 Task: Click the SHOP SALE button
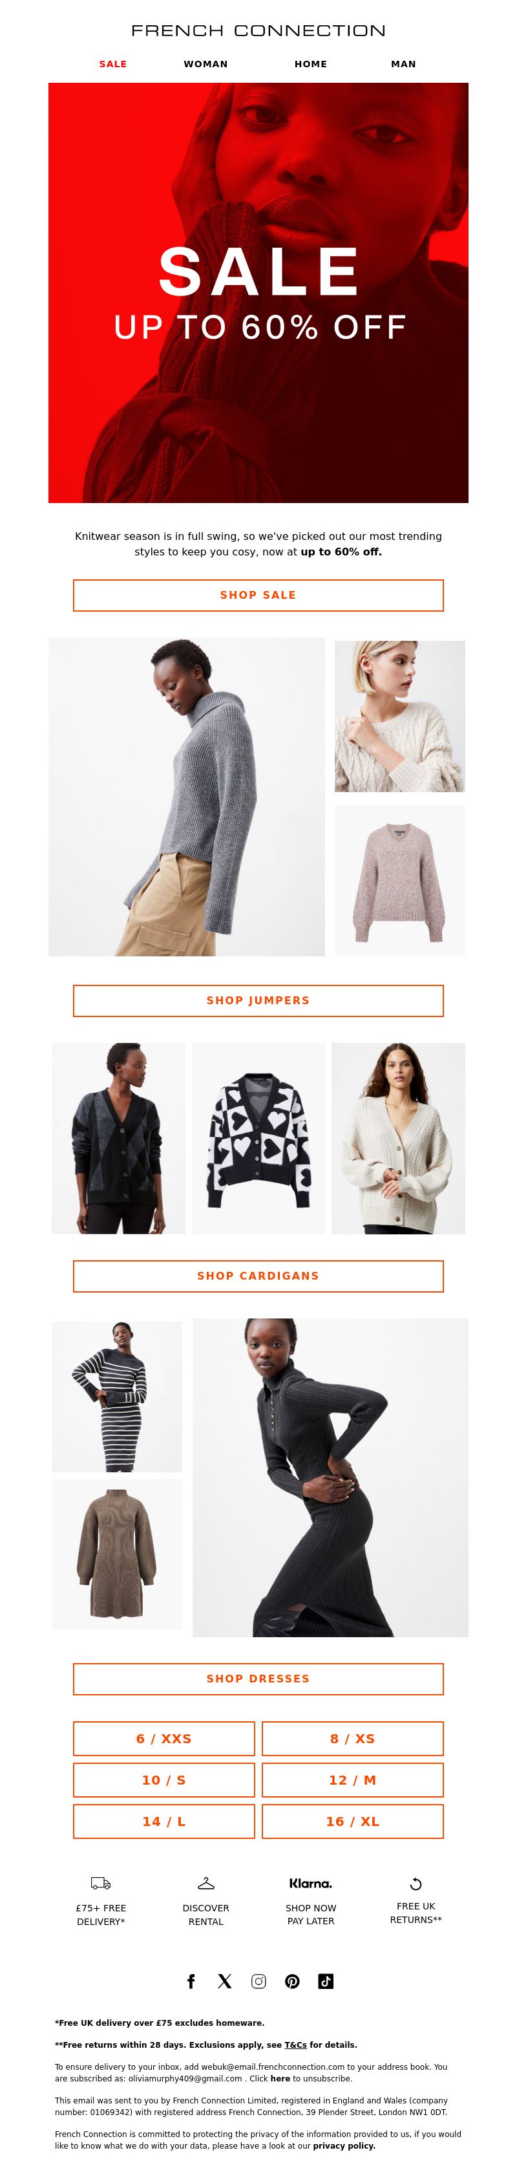(258, 596)
